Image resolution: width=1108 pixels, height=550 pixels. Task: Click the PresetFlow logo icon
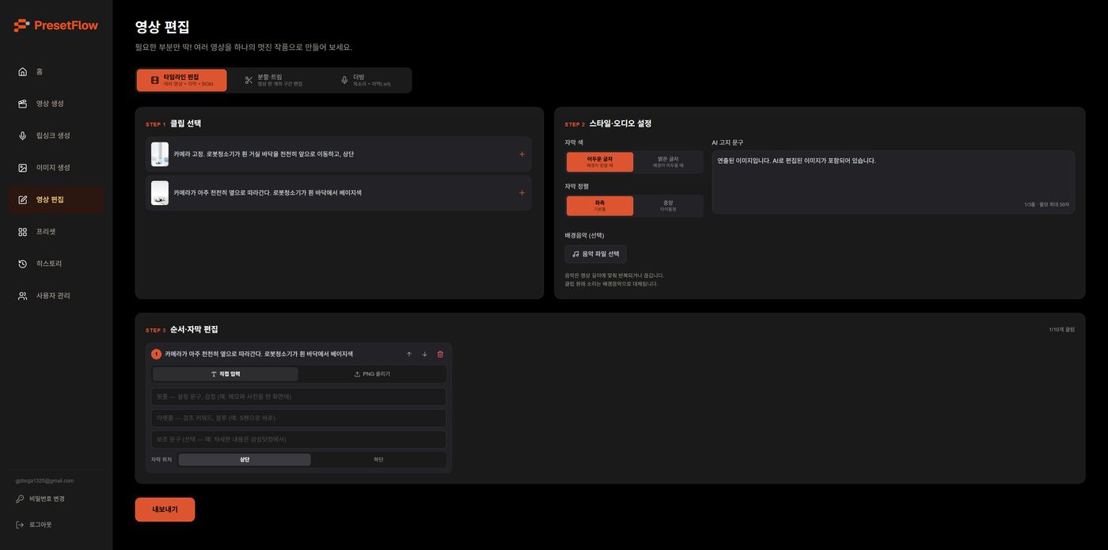pyautogui.click(x=21, y=25)
